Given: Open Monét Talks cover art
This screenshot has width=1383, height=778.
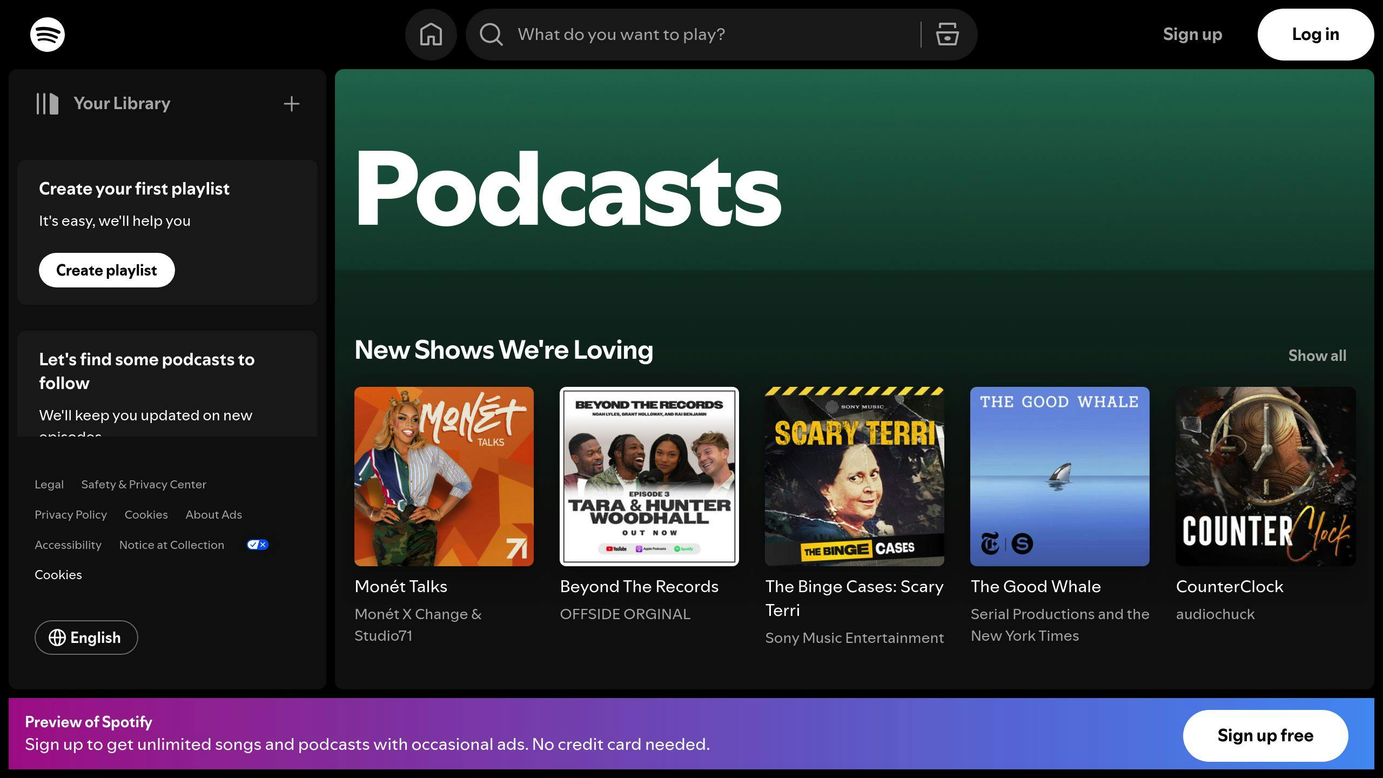Looking at the screenshot, I should [x=444, y=477].
